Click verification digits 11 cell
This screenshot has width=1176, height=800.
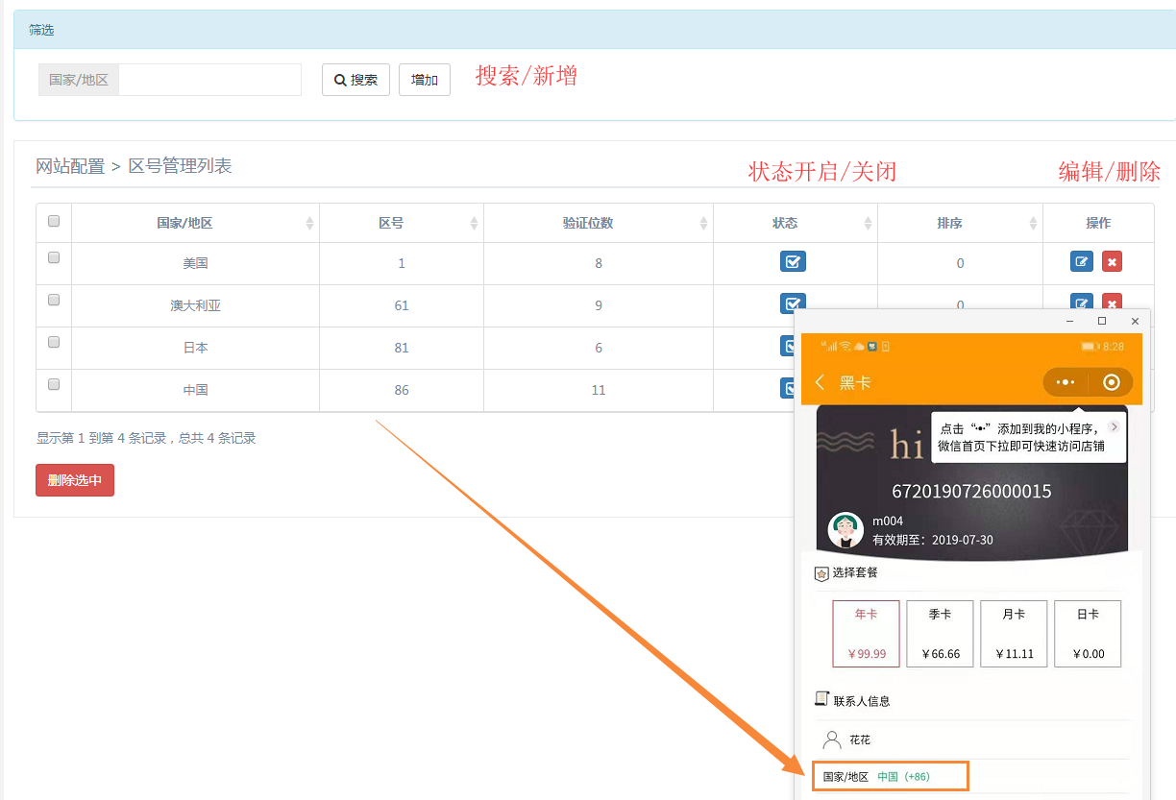click(x=599, y=390)
